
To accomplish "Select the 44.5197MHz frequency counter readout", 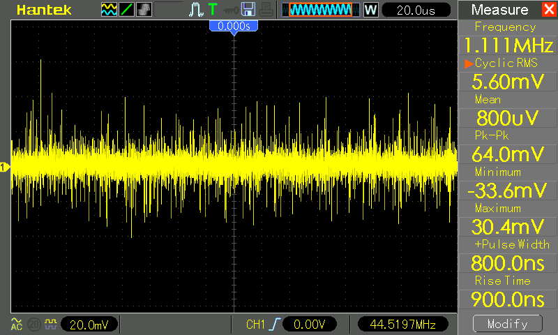I will click(x=403, y=325).
